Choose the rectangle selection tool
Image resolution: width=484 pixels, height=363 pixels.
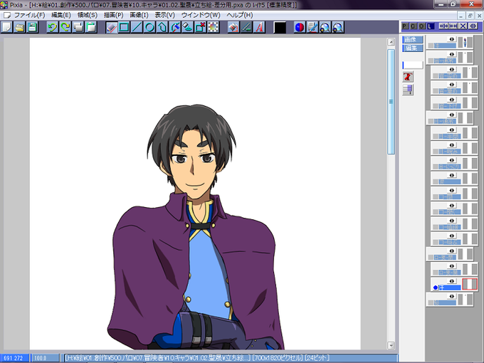click(x=124, y=28)
